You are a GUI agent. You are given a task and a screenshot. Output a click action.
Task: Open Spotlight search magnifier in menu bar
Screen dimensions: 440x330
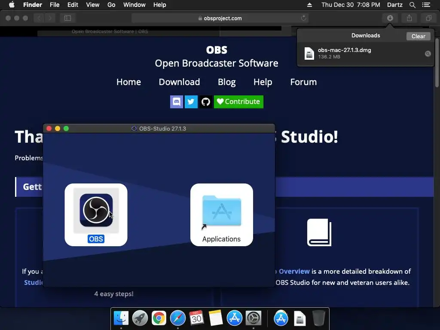coord(412,5)
